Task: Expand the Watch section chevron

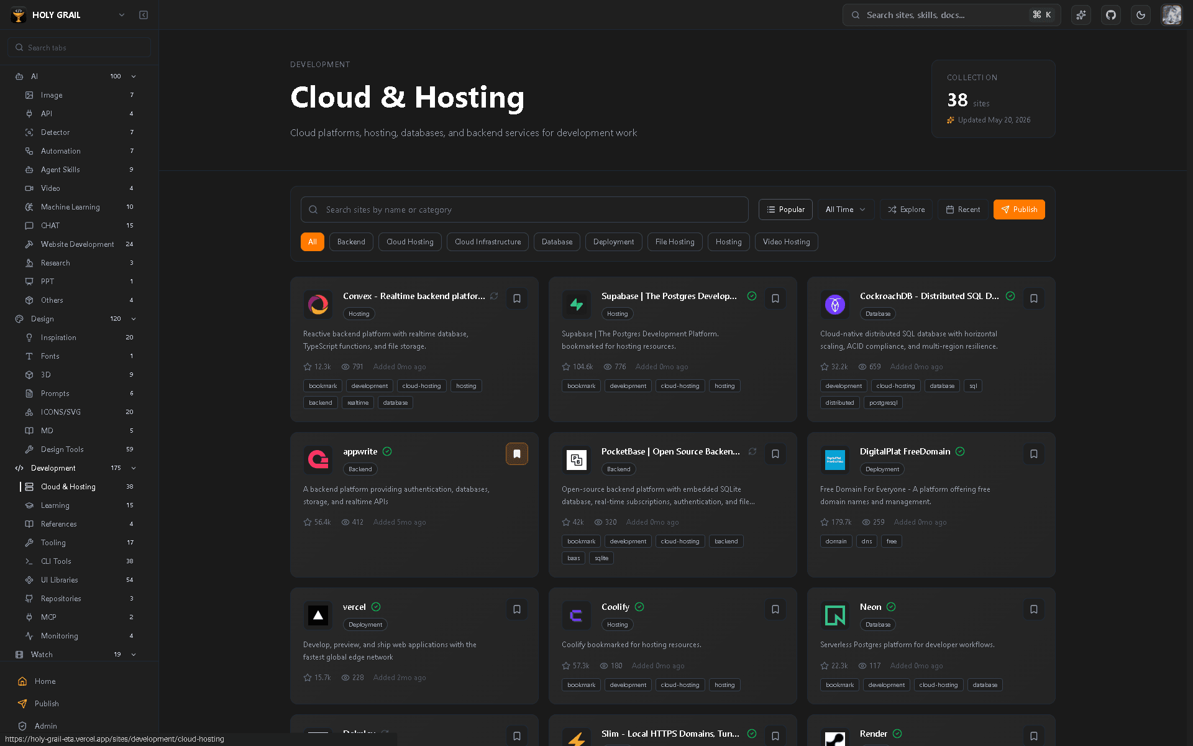Action: 134,655
